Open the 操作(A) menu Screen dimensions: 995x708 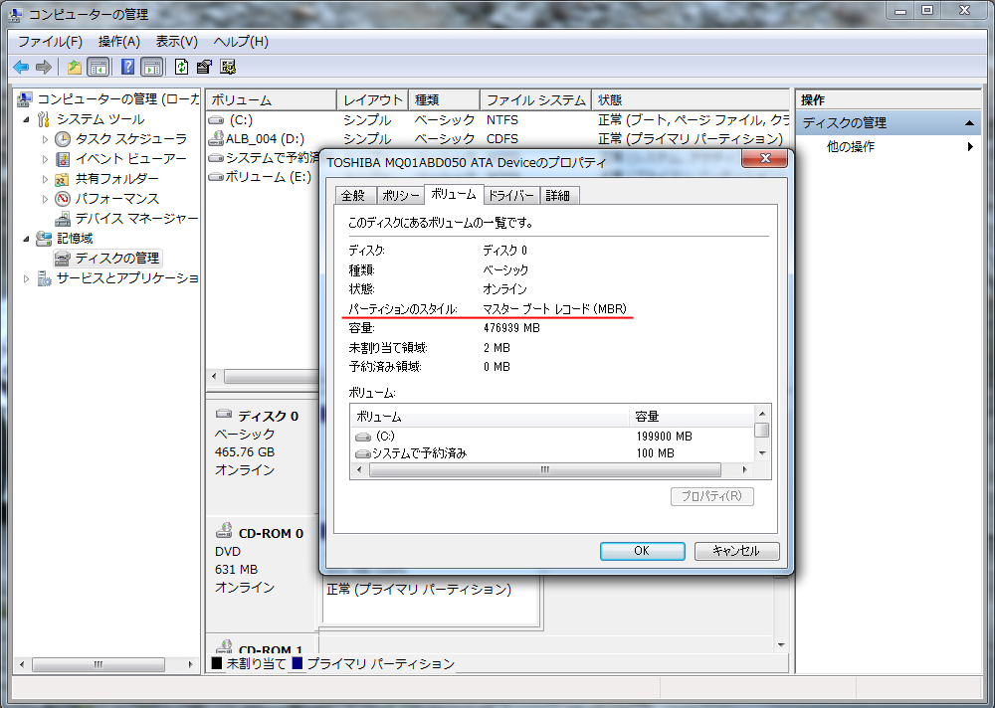[x=118, y=41]
